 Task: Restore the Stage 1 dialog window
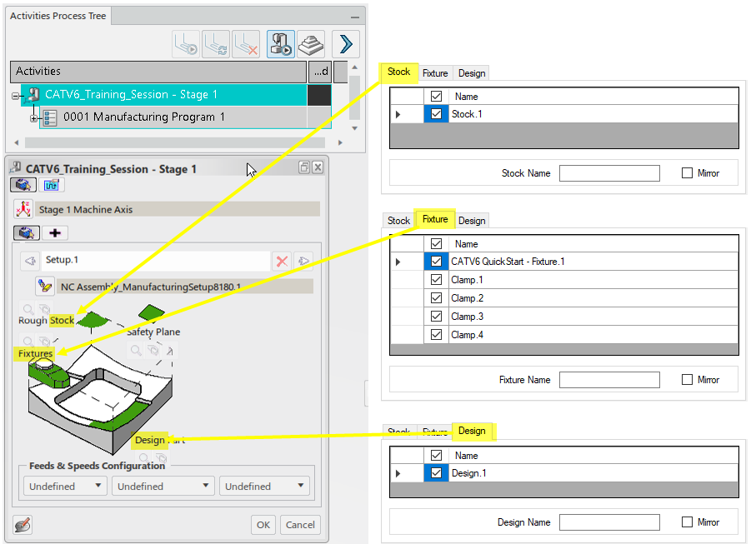click(304, 167)
